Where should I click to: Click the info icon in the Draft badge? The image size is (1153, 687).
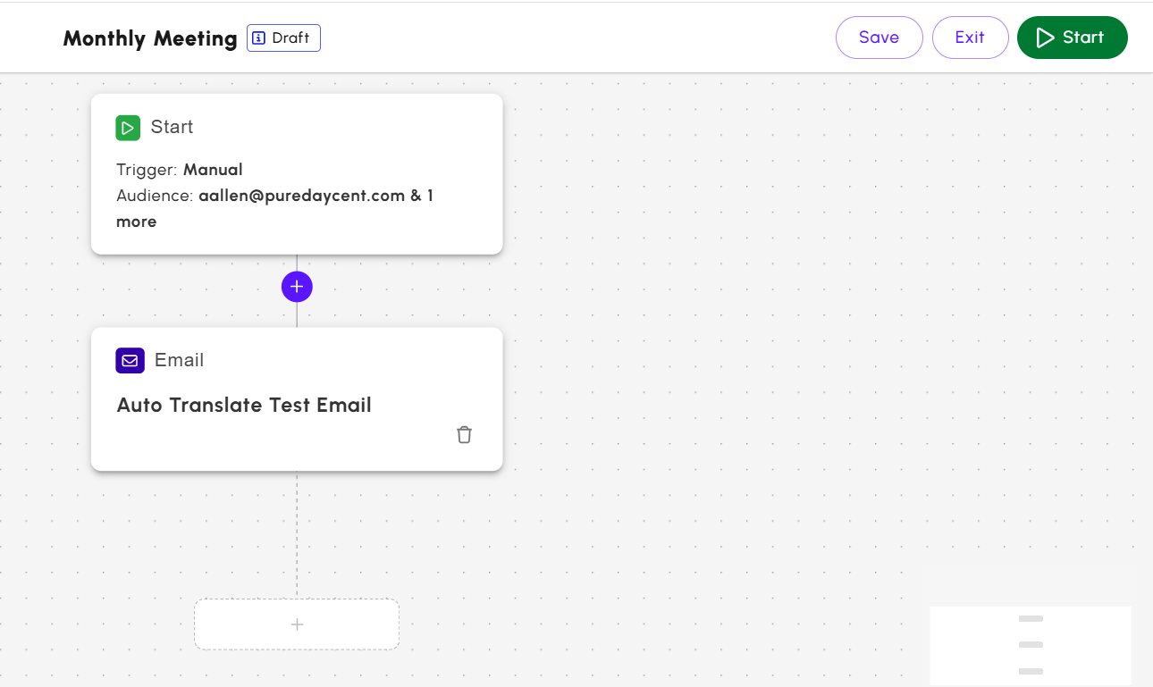click(x=259, y=38)
